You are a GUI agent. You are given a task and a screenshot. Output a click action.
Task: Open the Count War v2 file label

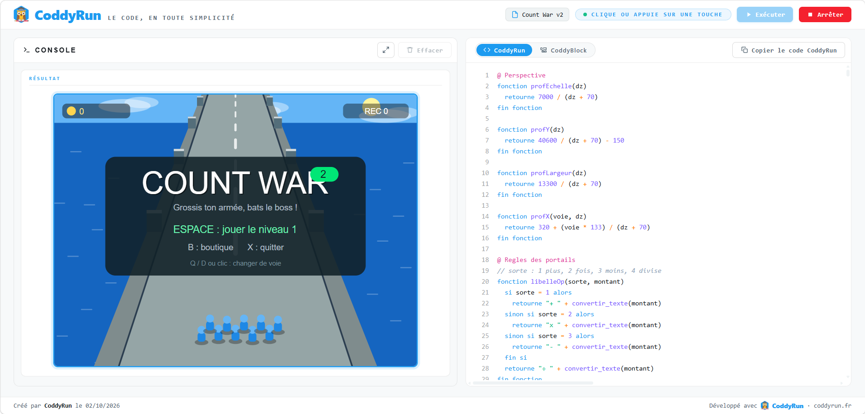click(537, 14)
